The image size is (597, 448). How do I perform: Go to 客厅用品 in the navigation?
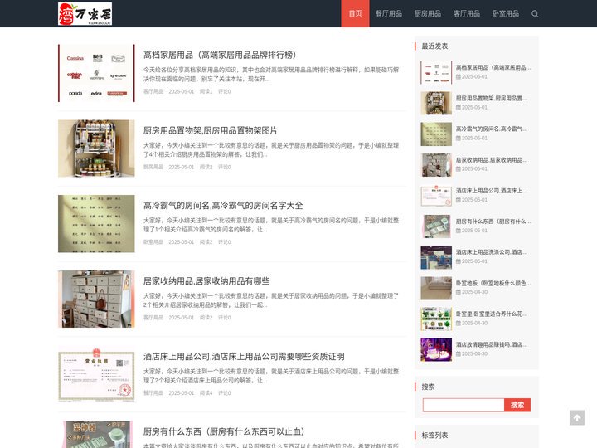466,14
